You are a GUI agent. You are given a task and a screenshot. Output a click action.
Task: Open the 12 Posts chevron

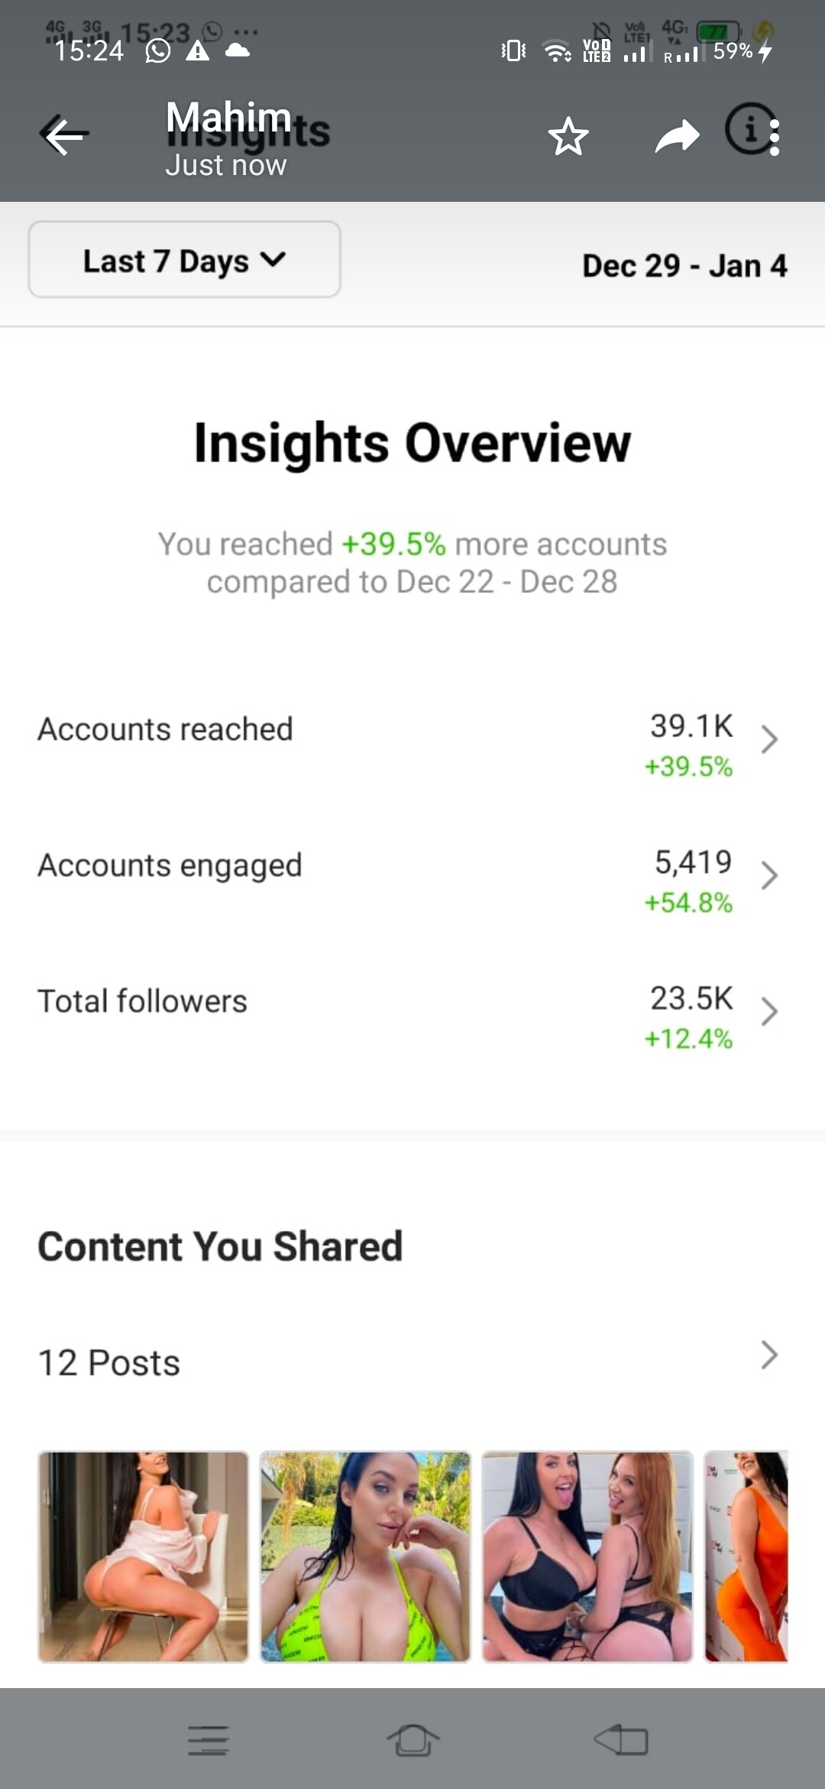click(x=769, y=1355)
